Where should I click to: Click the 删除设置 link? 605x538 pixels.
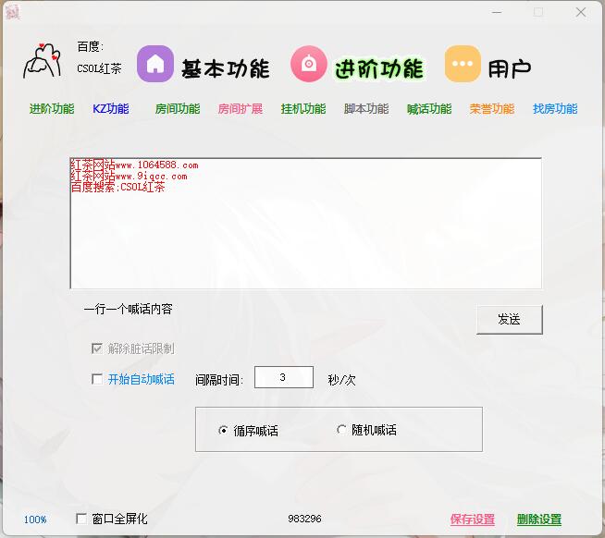coord(539,520)
